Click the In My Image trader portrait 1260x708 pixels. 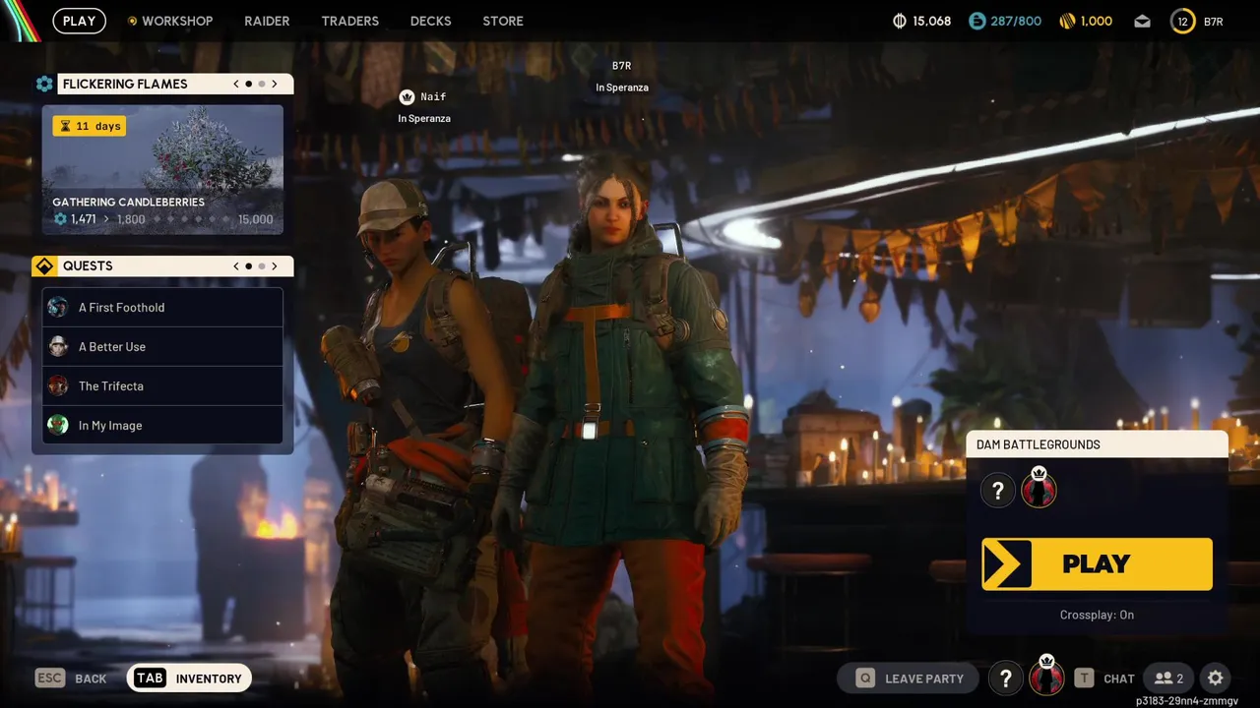[58, 425]
